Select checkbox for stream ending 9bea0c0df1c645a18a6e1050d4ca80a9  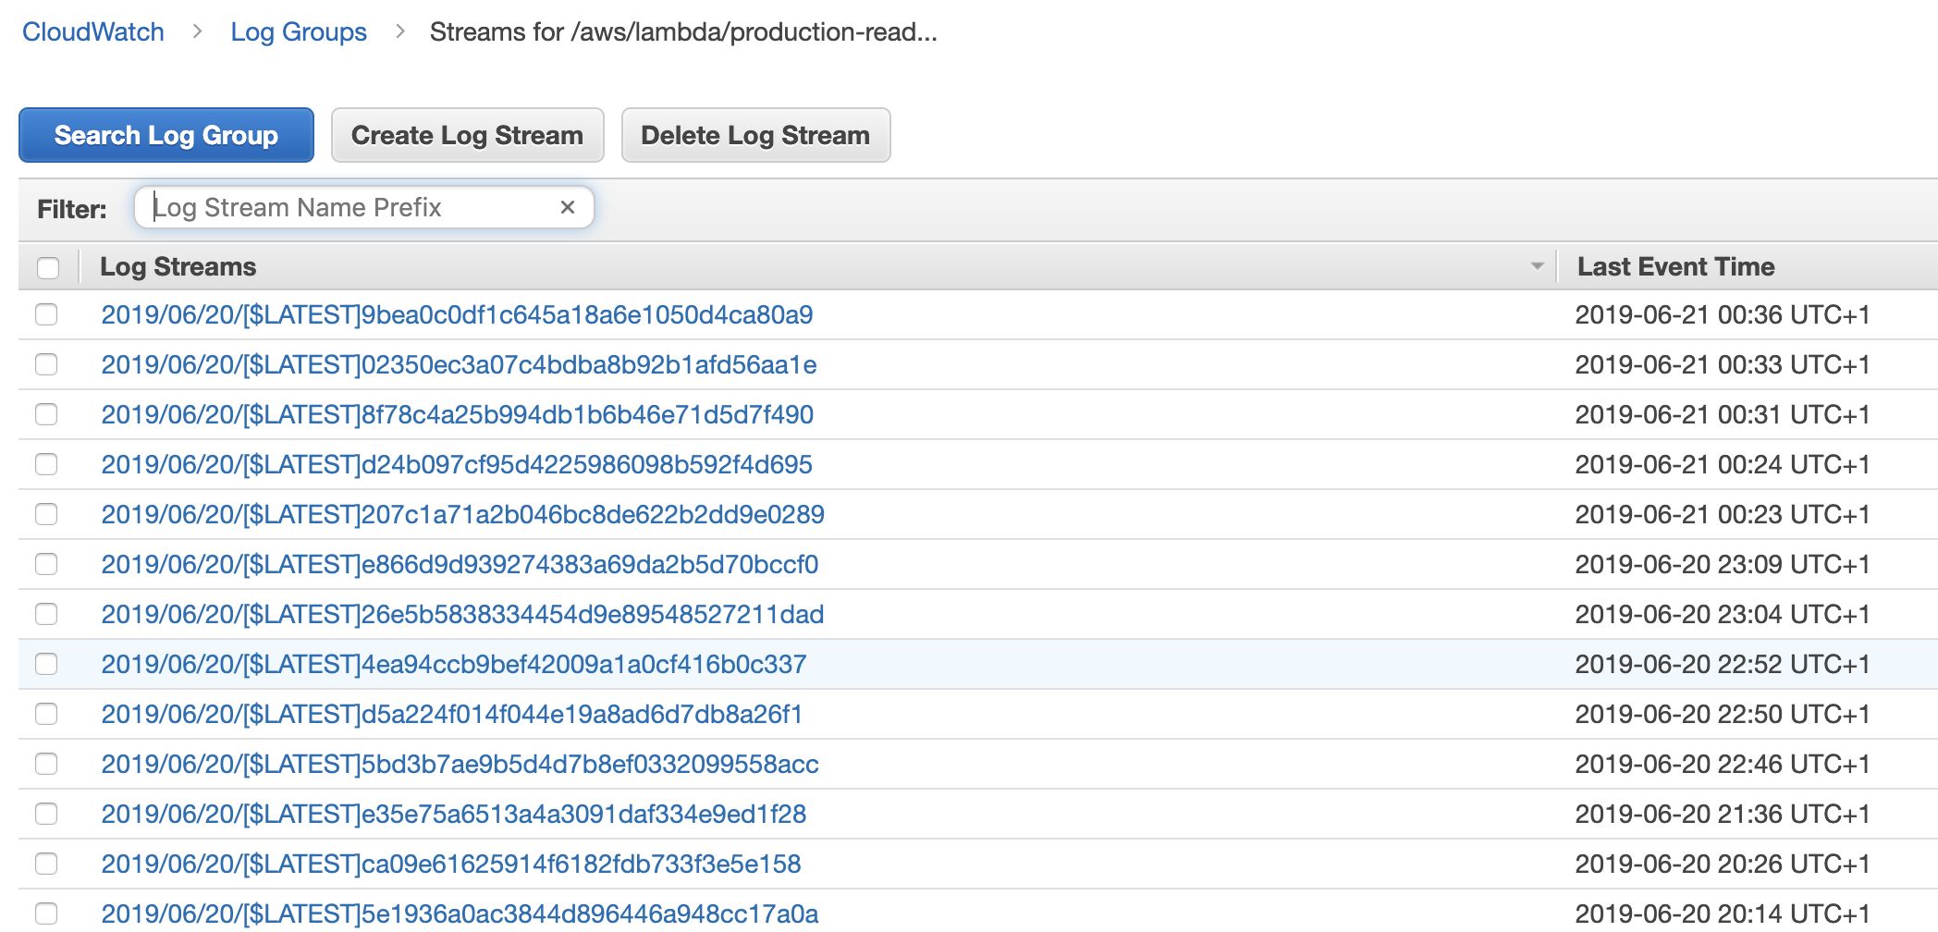tap(46, 314)
